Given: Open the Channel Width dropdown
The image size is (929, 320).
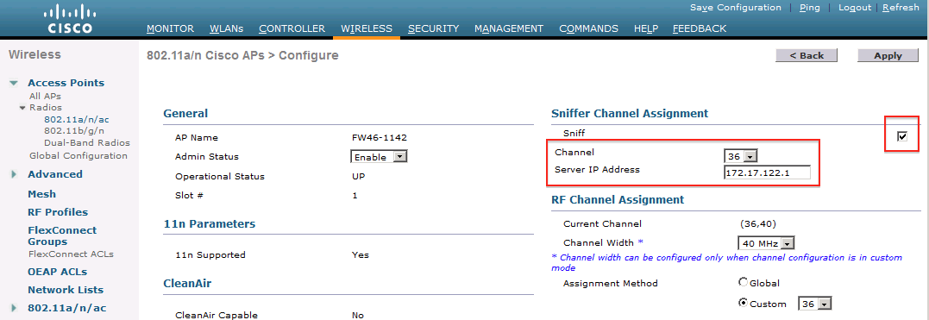Looking at the screenshot, I should (x=765, y=243).
